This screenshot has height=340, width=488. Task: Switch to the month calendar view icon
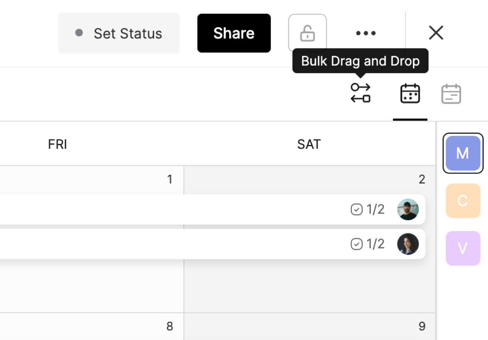410,93
